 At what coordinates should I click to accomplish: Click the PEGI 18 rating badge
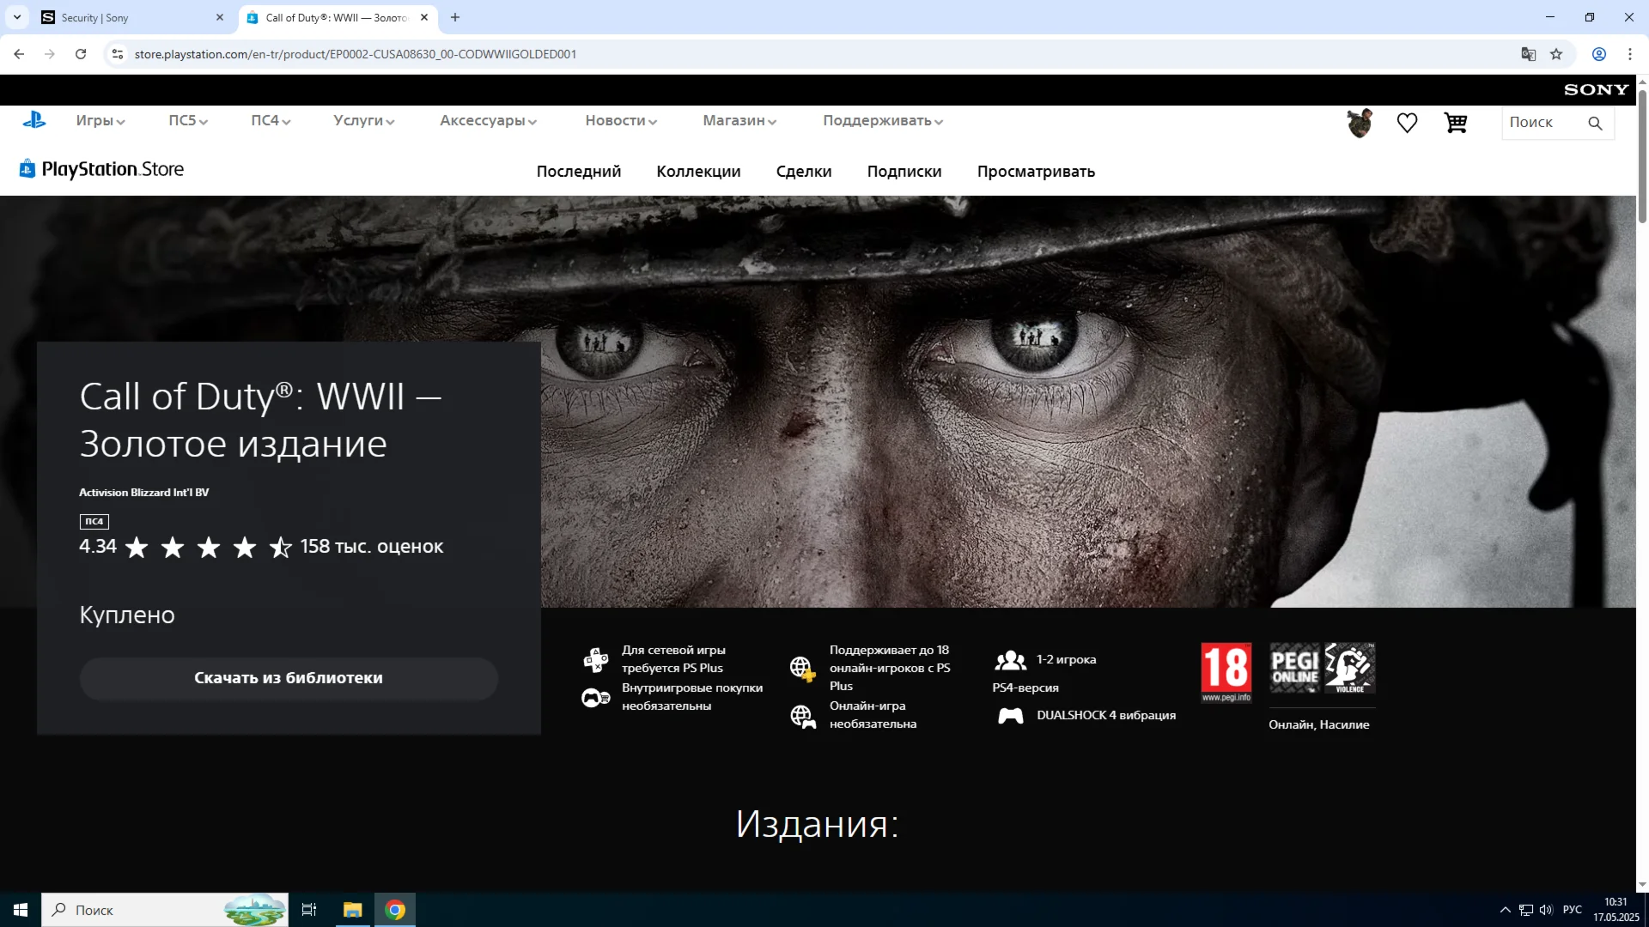tap(1226, 671)
